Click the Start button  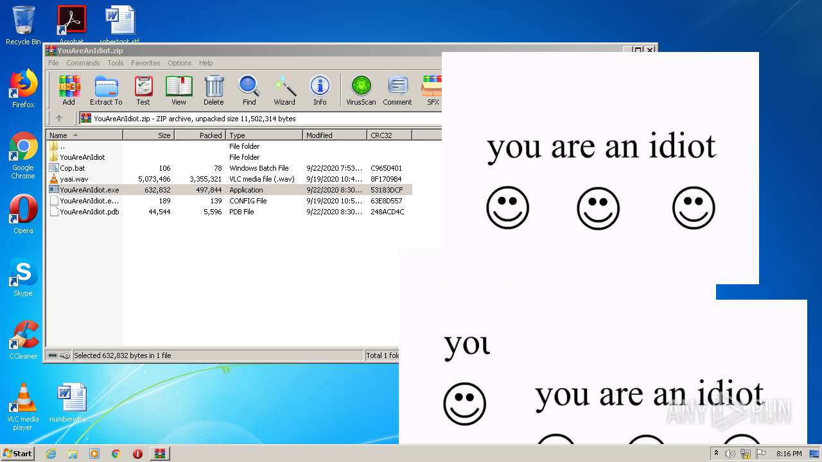(17, 453)
